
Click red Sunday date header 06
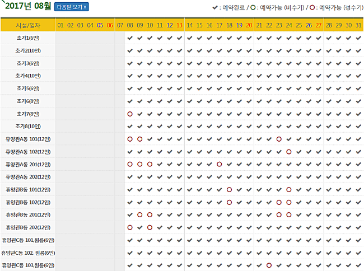pos(110,25)
